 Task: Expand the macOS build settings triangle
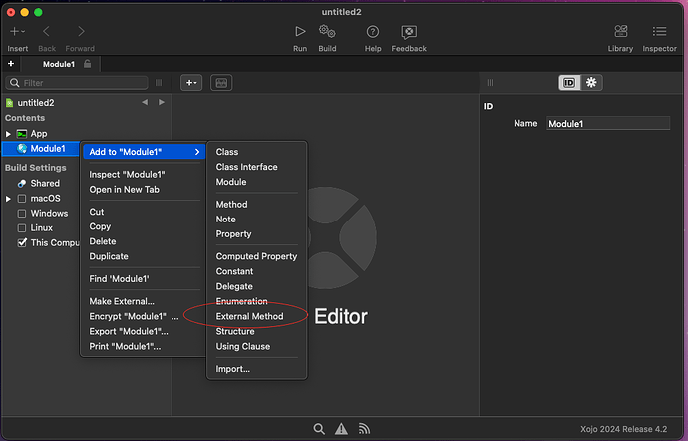coord(9,199)
